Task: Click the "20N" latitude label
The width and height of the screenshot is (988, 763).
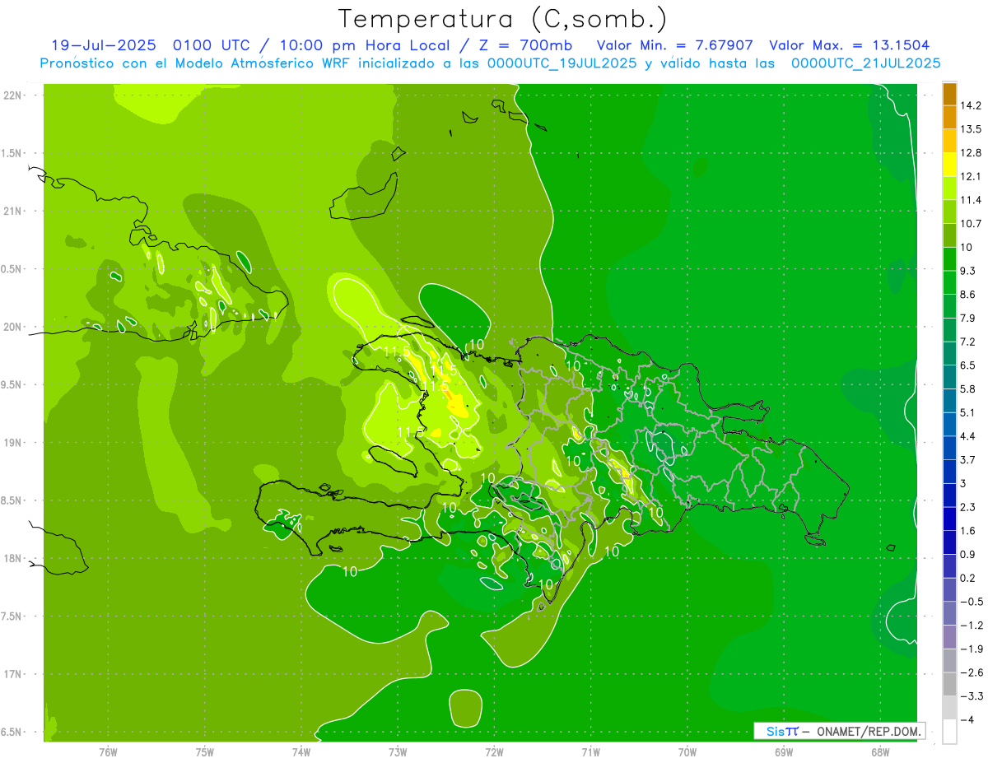Action: 12,327
